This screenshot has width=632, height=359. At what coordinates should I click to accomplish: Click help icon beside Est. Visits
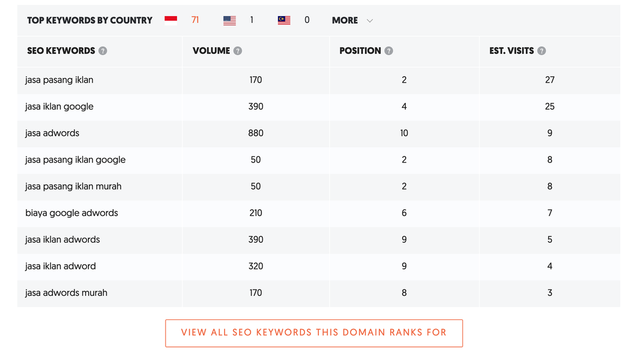pos(542,51)
